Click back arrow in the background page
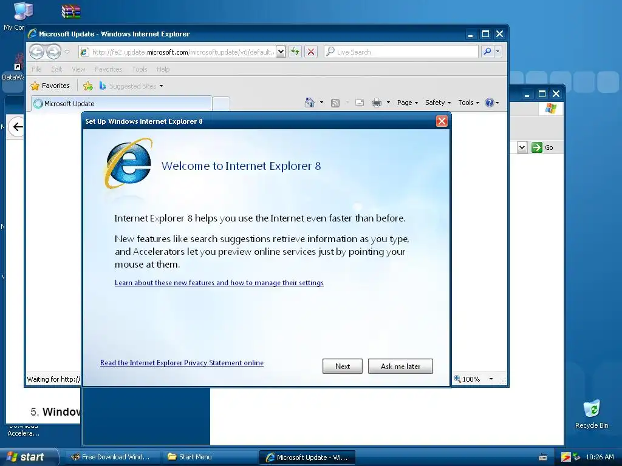The width and height of the screenshot is (622, 466). tap(17, 127)
